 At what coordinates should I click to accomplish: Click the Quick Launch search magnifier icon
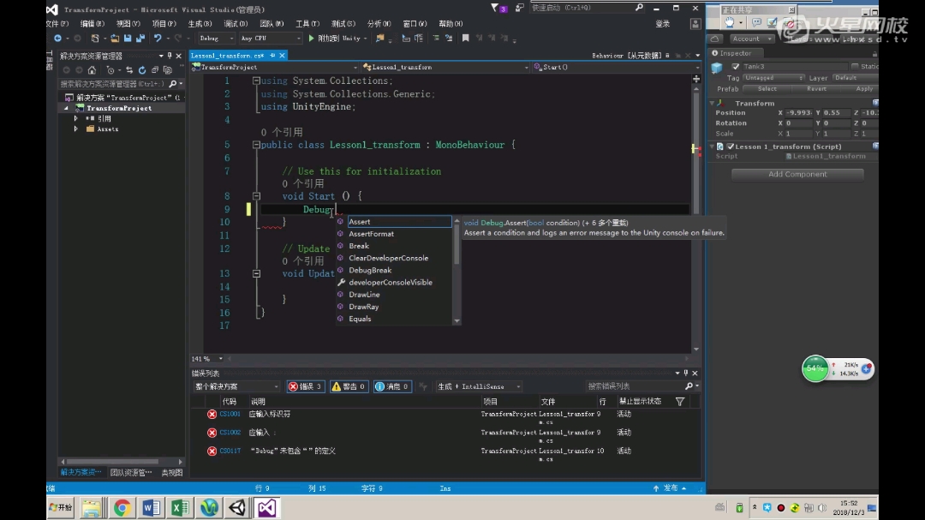(639, 8)
